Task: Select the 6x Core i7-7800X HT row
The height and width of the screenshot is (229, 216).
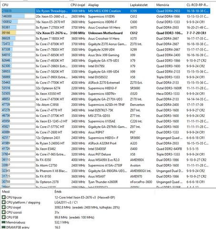Action: tap(106, 50)
